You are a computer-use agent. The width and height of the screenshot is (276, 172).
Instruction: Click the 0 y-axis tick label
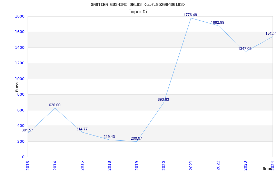coord(23,157)
